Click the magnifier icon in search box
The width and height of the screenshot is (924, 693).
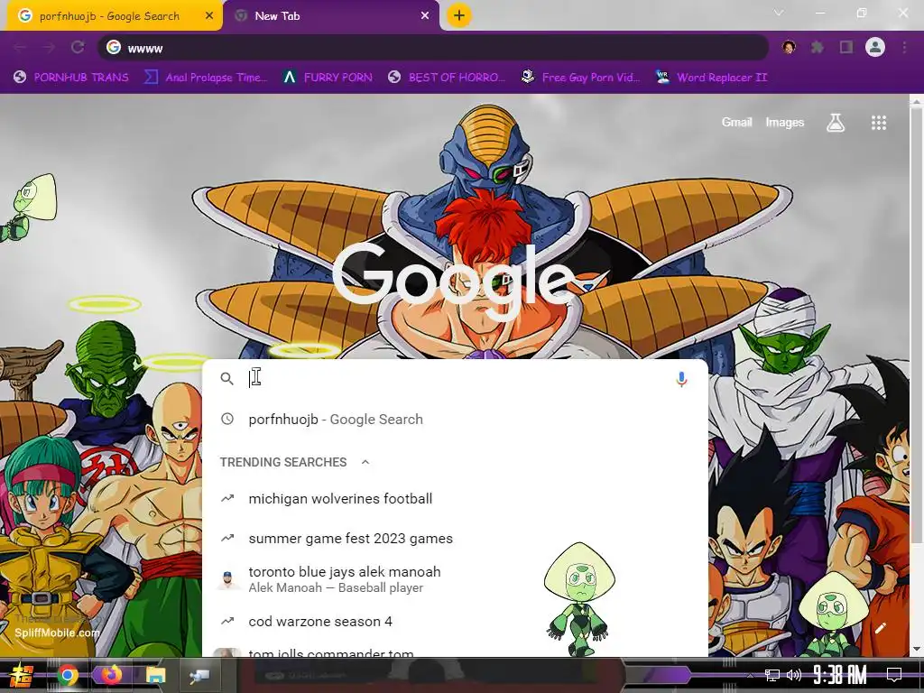pyautogui.click(x=226, y=379)
